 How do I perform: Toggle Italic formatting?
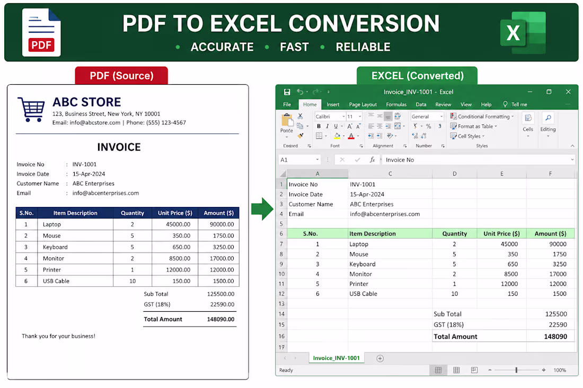point(327,126)
